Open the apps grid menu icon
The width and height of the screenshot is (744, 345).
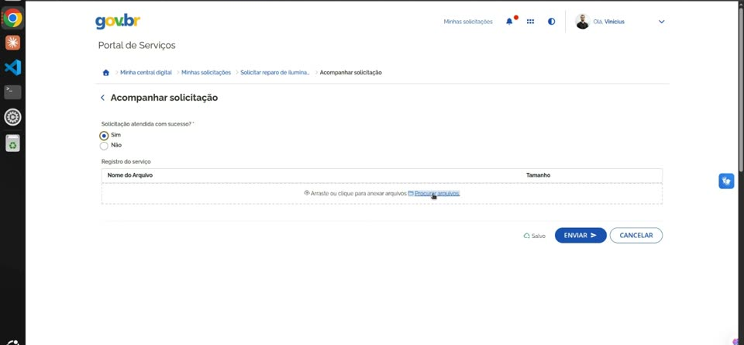(530, 22)
